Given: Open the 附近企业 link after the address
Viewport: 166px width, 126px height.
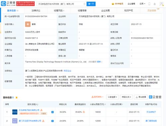Looking at the screenshot, I should tap(68, 71).
